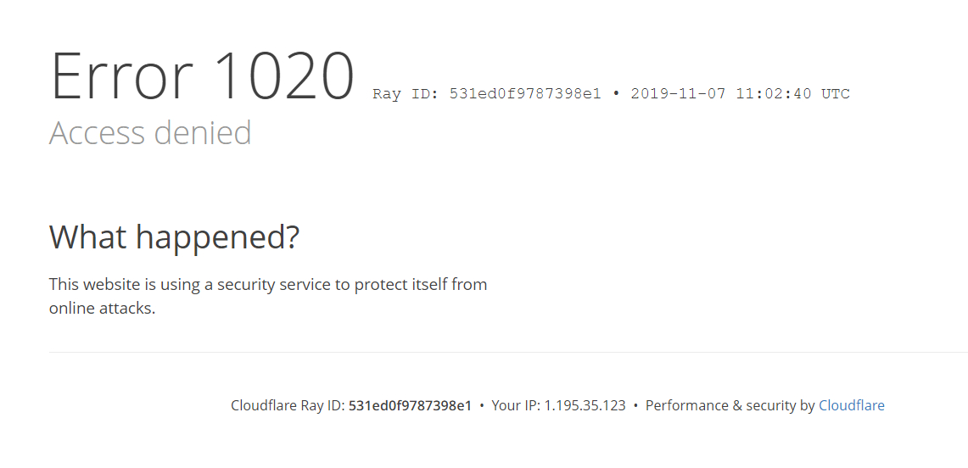Click the bold footer Ray ID value
The image size is (968, 468).
tap(410, 405)
